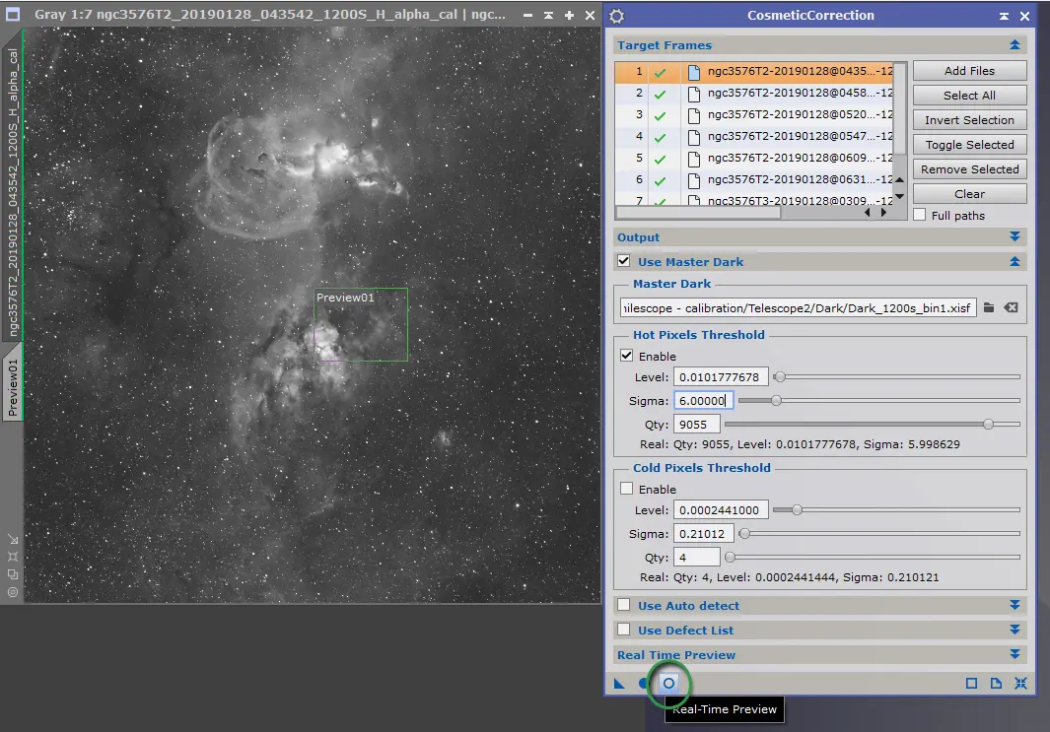Click hot pixels Qty field showing 9055
This screenshot has height=732, width=1050.
pyautogui.click(x=697, y=425)
